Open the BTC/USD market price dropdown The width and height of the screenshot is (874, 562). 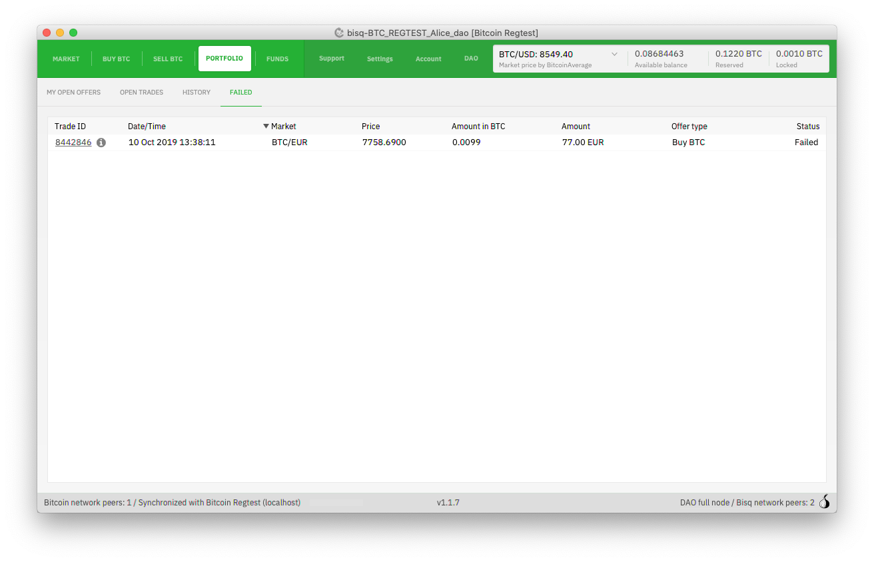pos(614,55)
